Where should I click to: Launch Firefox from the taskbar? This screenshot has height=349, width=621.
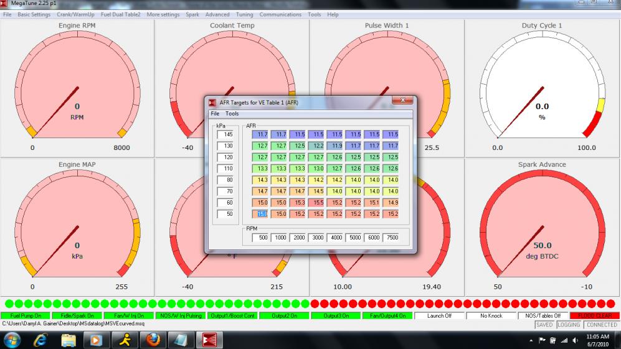(x=153, y=340)
